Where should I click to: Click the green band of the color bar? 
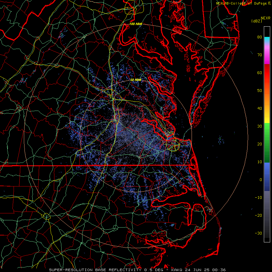tap(267, 143)
